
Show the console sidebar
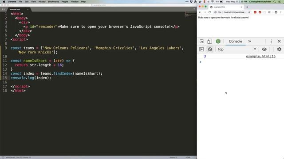[x=201, y=49]
